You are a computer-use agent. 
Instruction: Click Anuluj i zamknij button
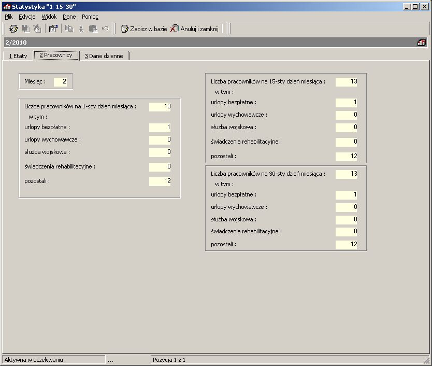(x=195, y=29)
